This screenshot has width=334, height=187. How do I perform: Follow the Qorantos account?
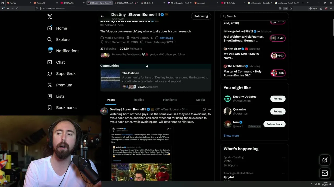[x=278, y=111]
